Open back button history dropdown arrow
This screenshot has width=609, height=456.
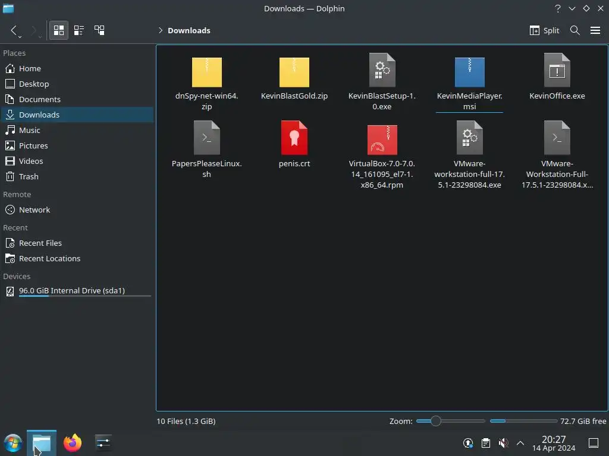click(20, 37)
